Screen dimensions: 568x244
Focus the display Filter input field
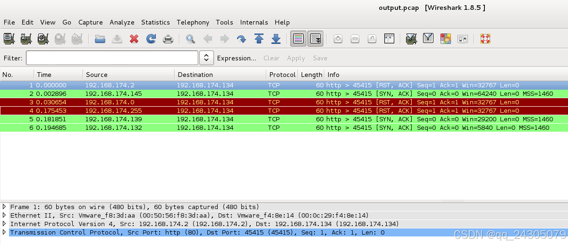coord(112,58)
